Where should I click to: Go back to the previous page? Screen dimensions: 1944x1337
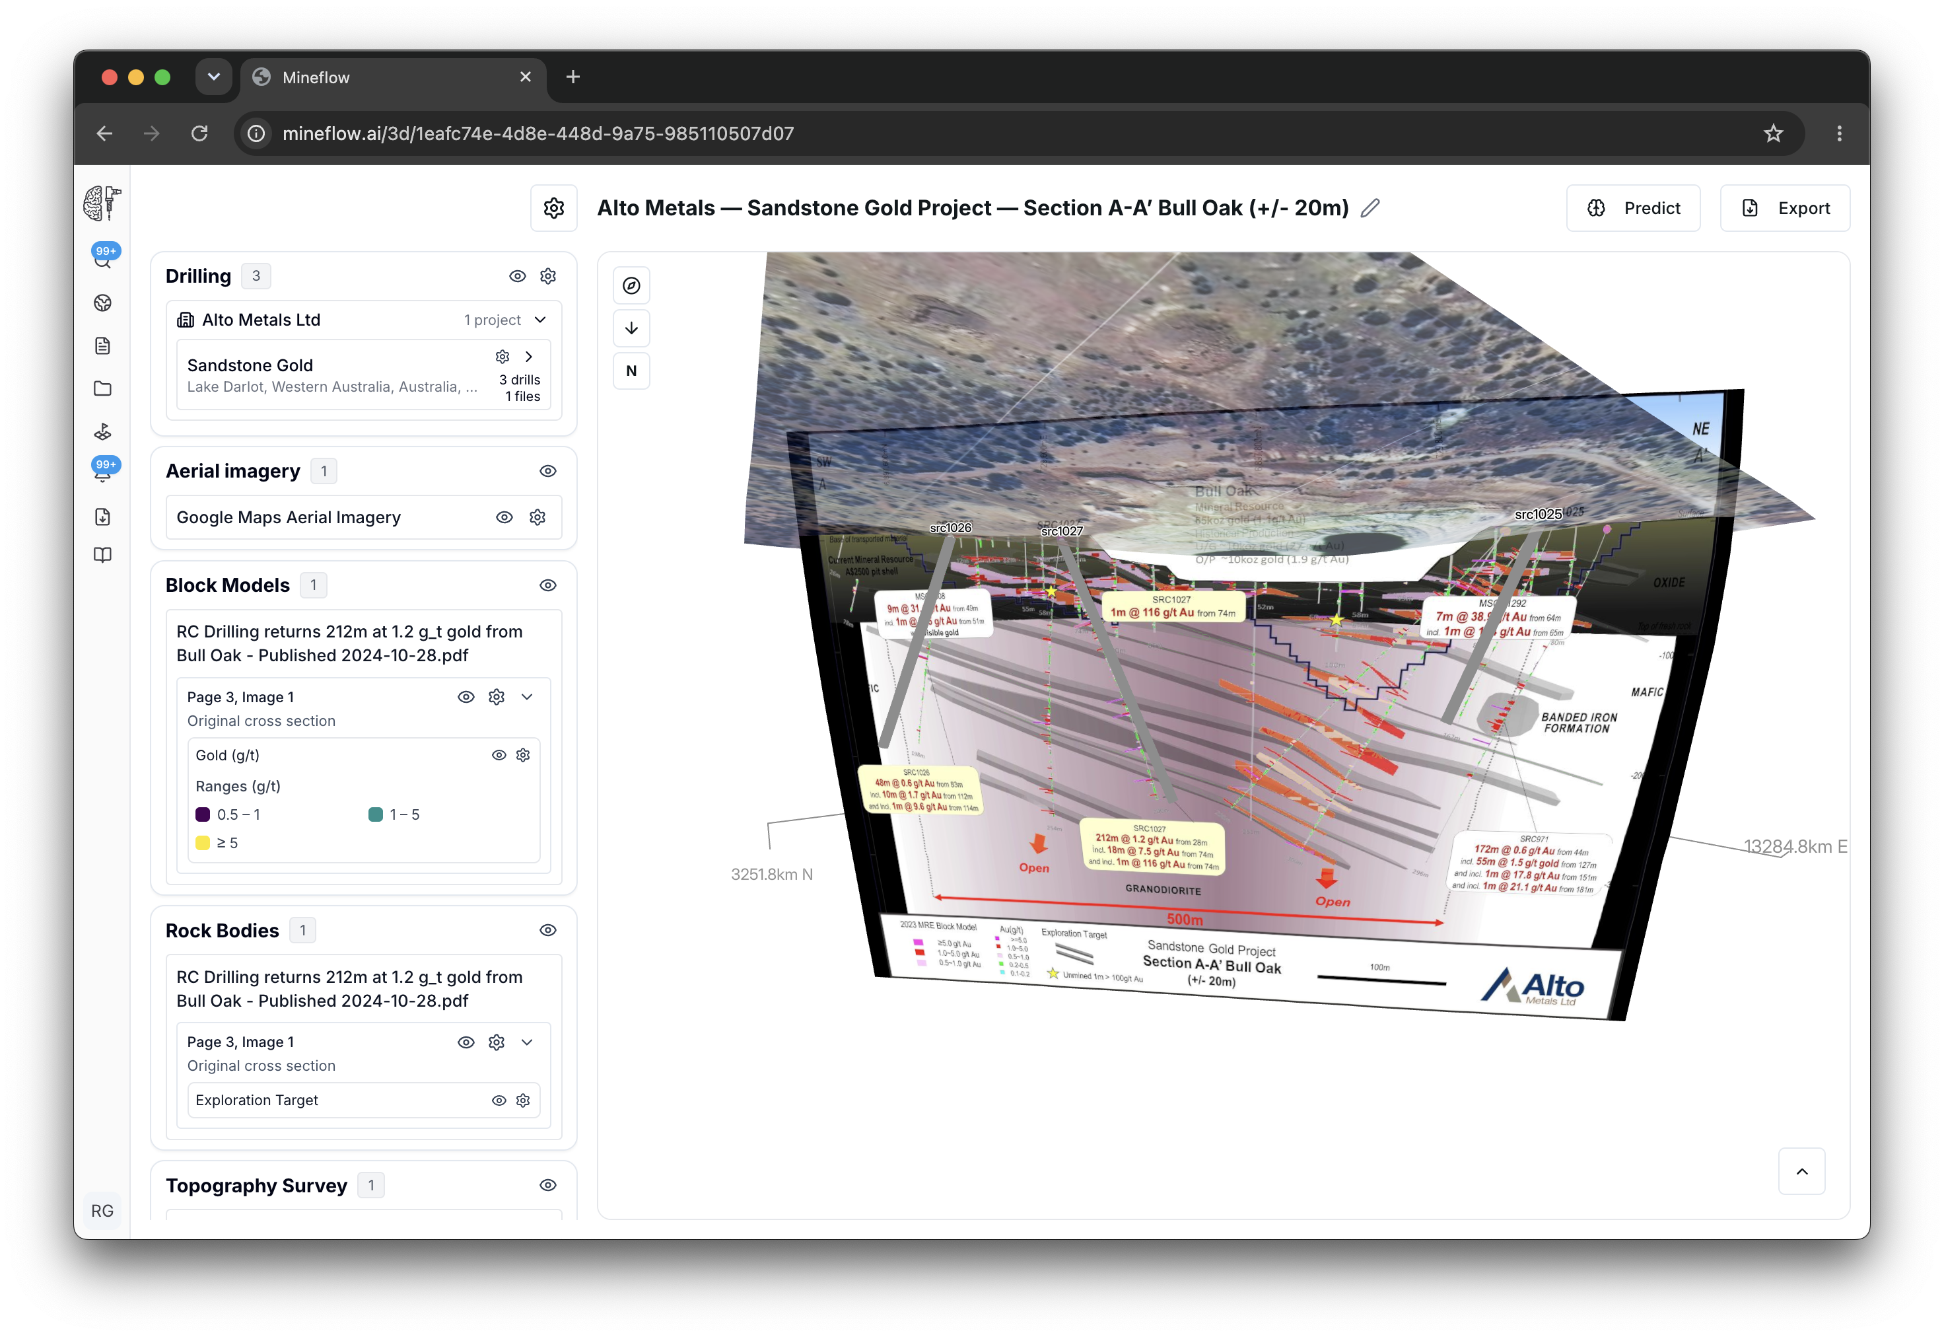click(104, 133)
